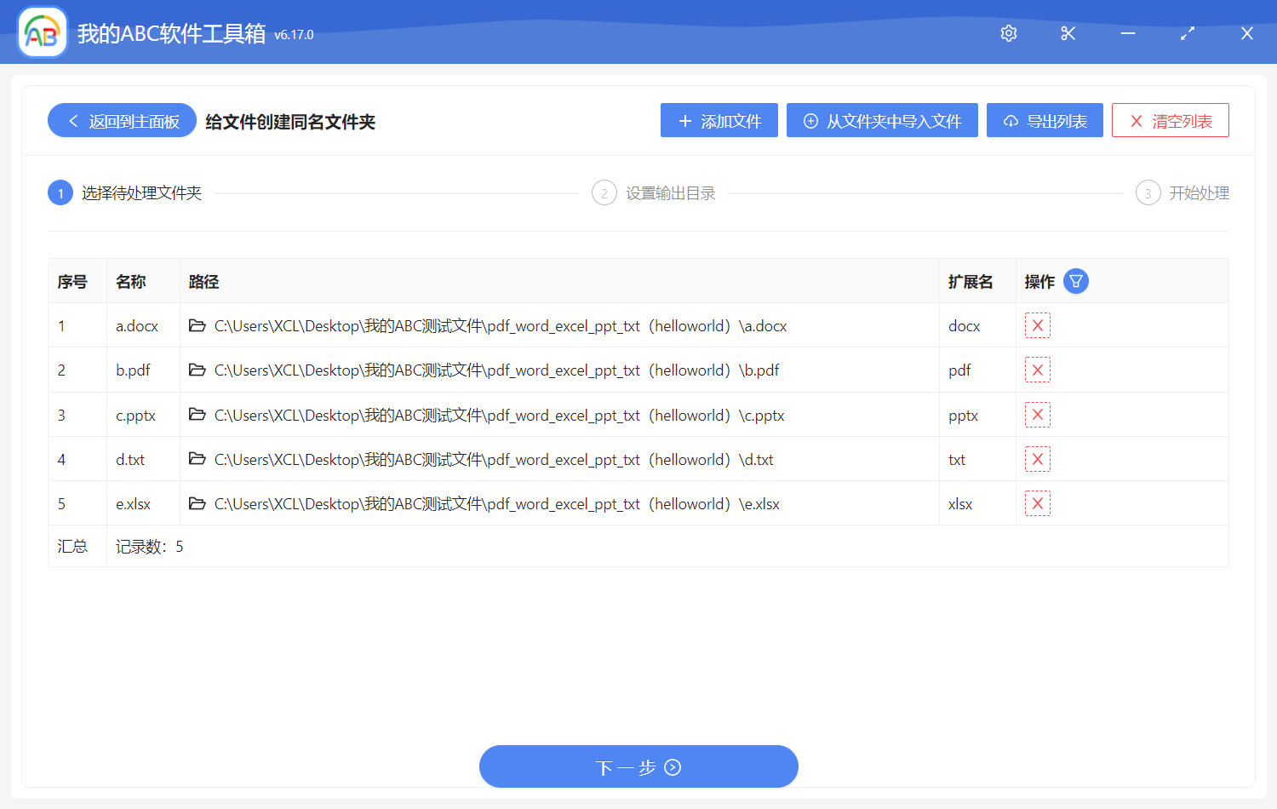
Task: Delete c.pptx from the list
Action: 1037,414
